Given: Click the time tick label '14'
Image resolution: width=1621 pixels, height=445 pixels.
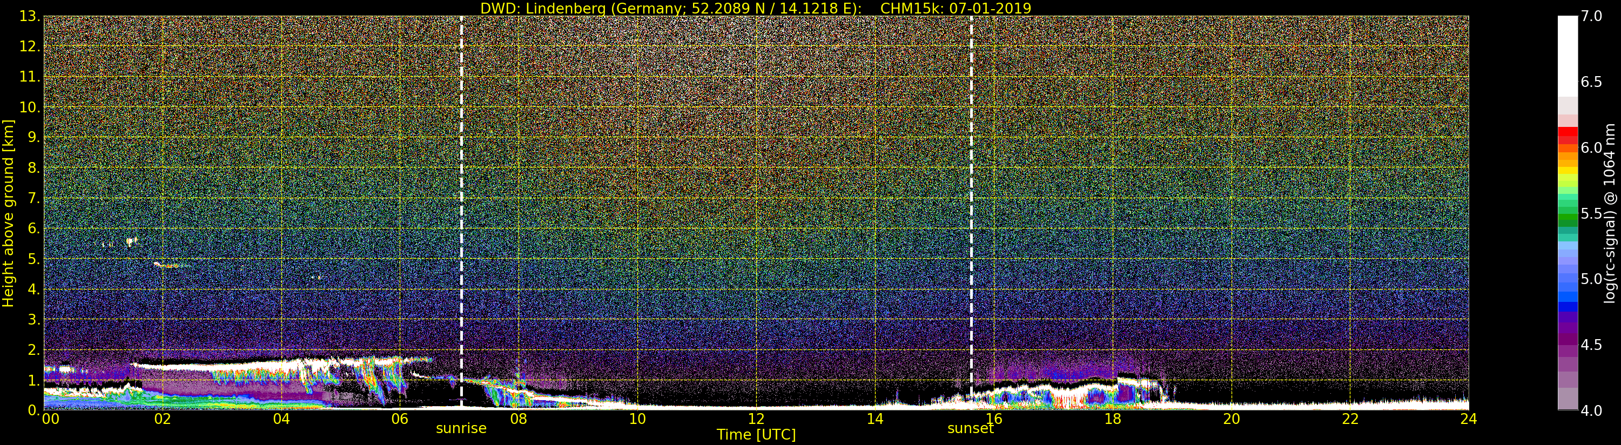Looking at the screenshot, I should [x=875, y=419].
